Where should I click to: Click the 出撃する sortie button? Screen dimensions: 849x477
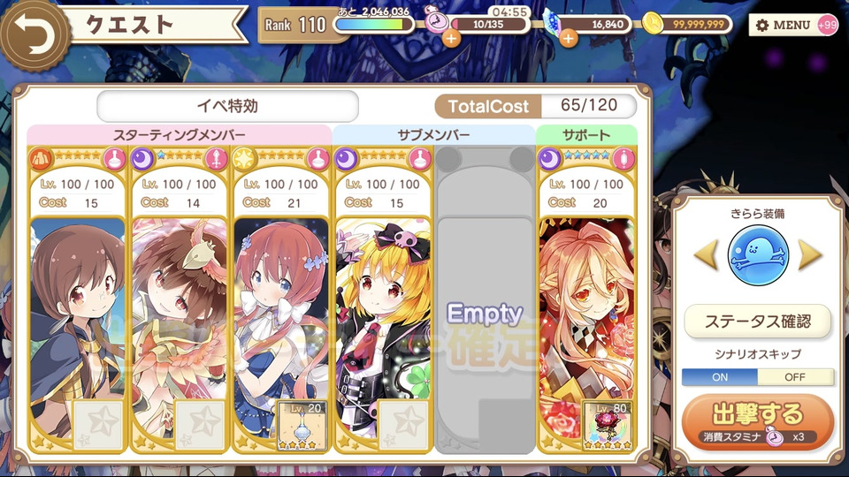(x=758, y=422)
